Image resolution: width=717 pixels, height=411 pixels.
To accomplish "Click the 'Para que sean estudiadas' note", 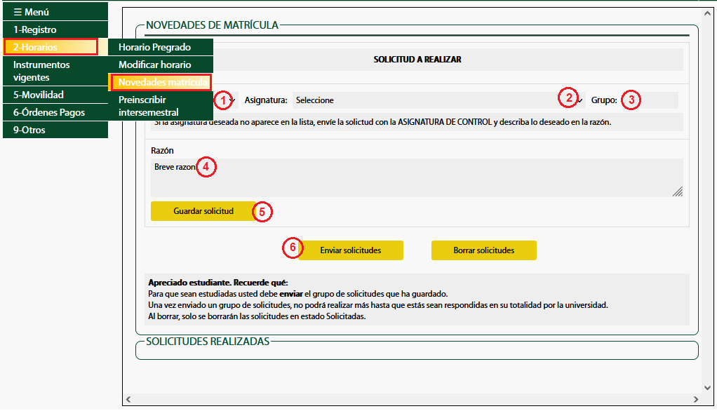I will pyautogui.click(x=298, y=294).
